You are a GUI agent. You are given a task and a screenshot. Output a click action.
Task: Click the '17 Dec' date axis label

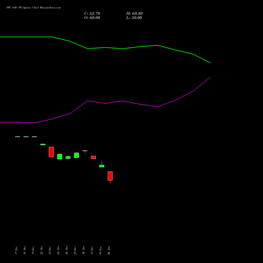(16, 250)
